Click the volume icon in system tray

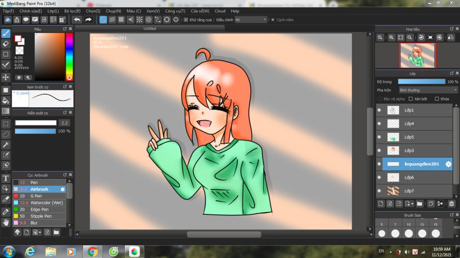tap(407, 252)
